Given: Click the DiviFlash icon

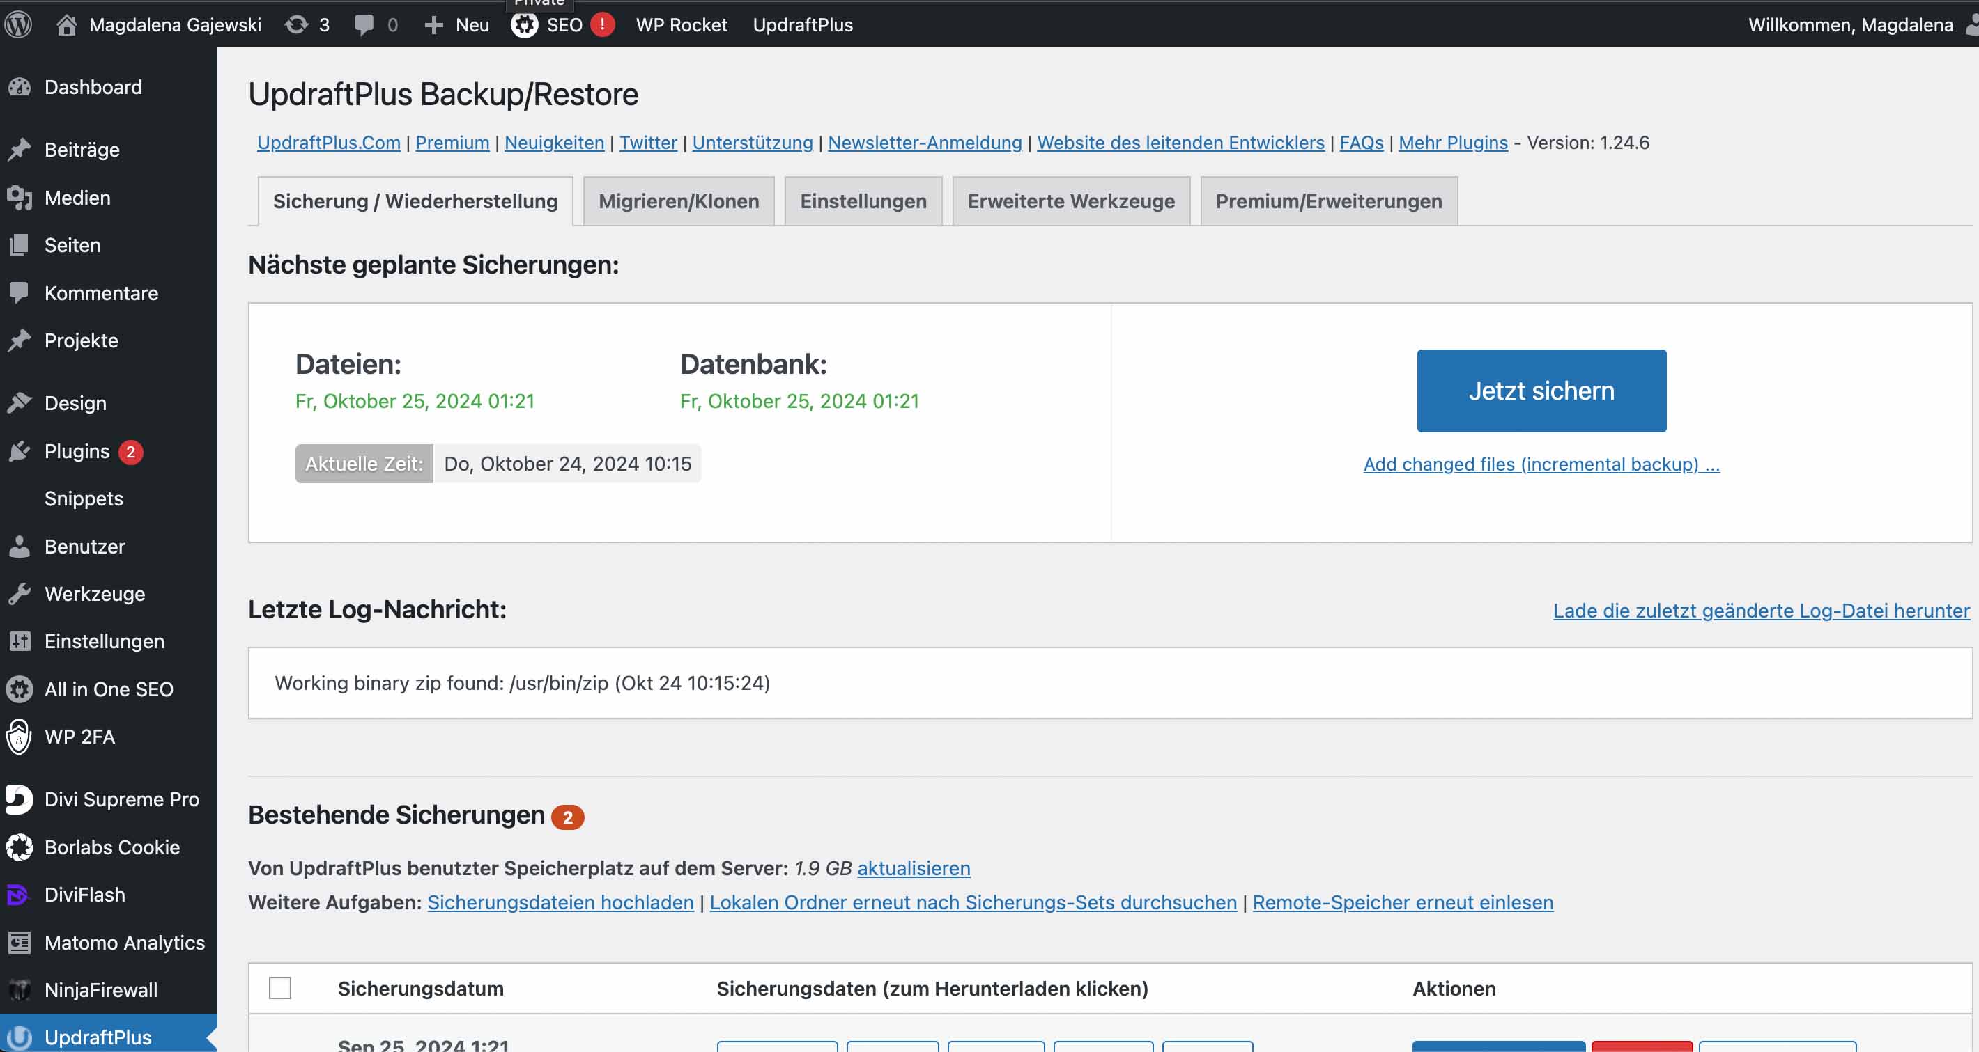Looking at the screenshot, I should click(x=17, y=895).
